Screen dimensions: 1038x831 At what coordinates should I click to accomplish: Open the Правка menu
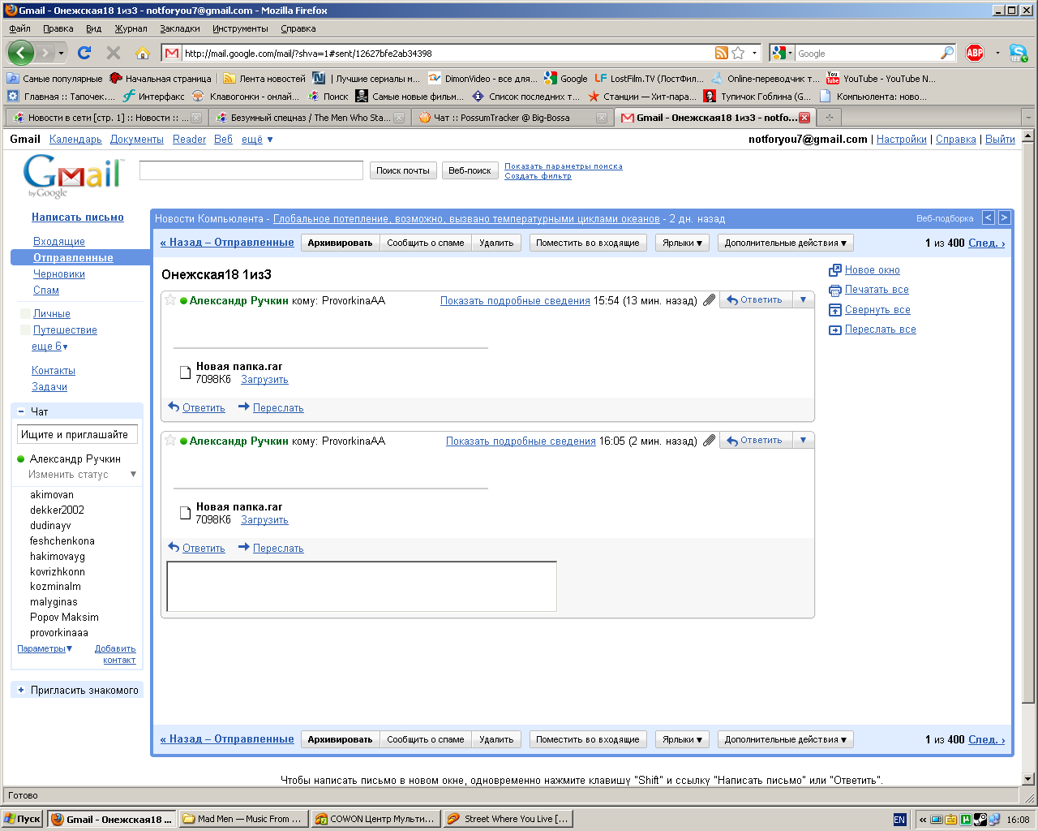click(x=58, y=28)
